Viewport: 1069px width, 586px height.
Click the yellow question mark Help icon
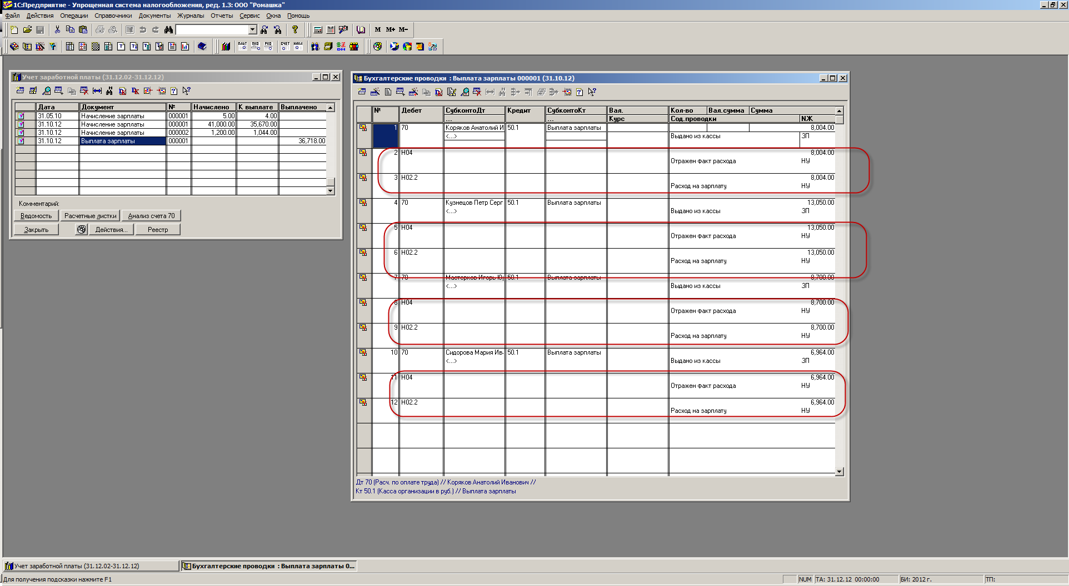click(295, 29)
